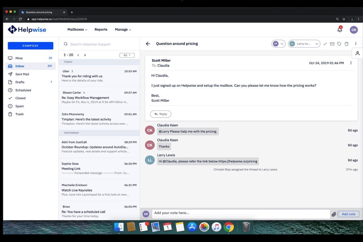Open the Uber Thank you for riding conversation
363x242 pixels.
(99, 76)
